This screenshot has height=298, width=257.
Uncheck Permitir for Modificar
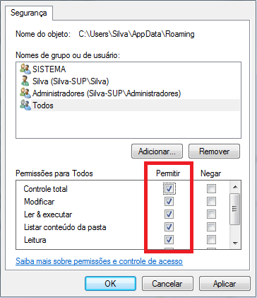click(x=169, y=202)
